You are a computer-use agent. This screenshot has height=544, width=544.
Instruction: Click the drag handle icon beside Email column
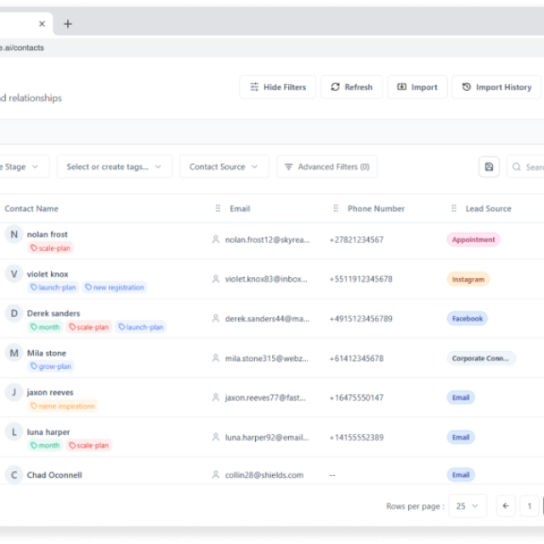[x=218, y=208]
